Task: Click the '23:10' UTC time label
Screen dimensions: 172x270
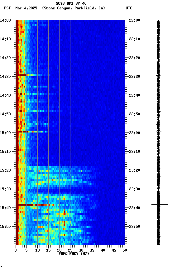Action: (135, 152)
